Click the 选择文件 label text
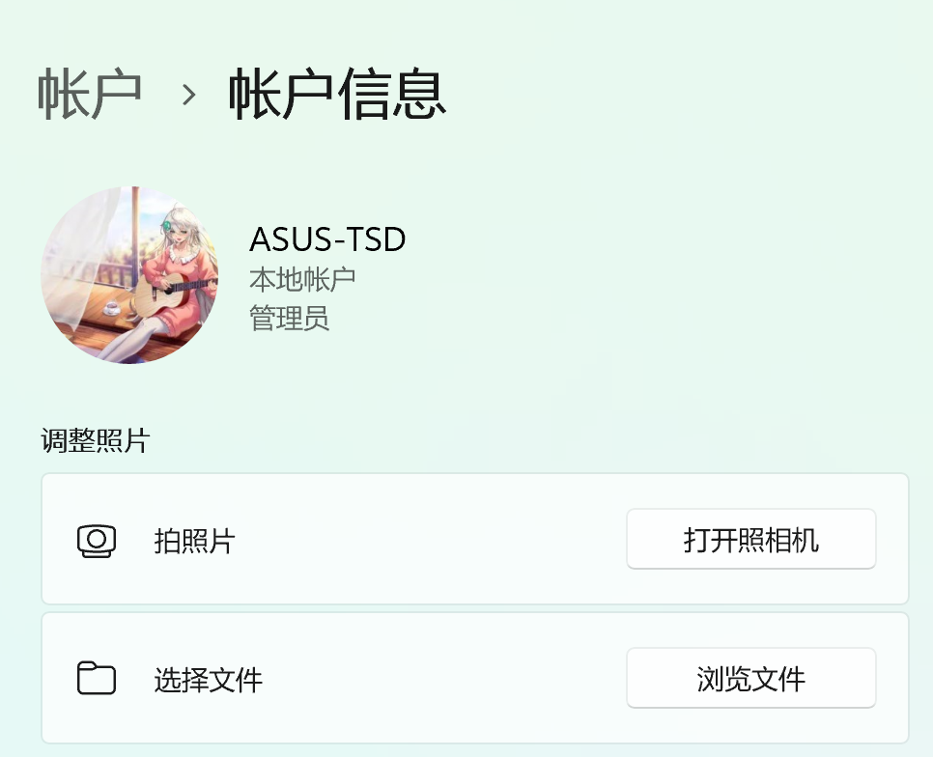The height and width of the screenshot is (757, 933). point(208,680)
